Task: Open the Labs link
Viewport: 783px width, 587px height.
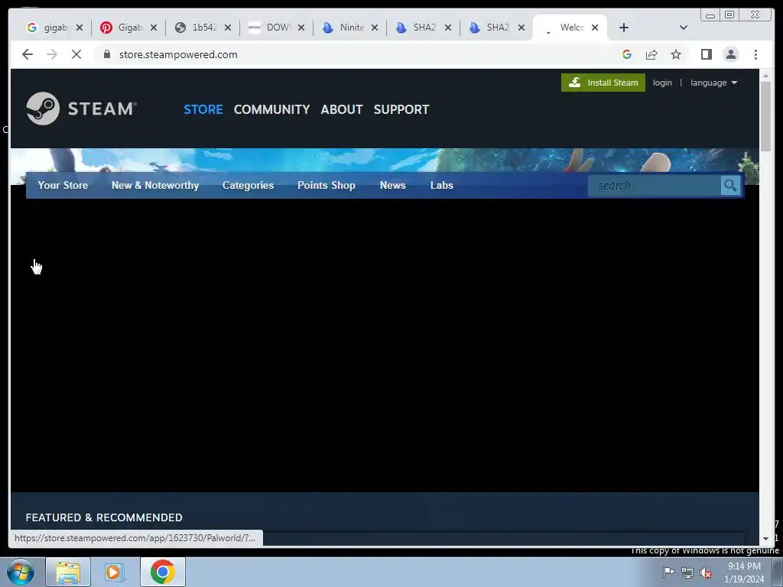Action: click(x=442, y=185)
